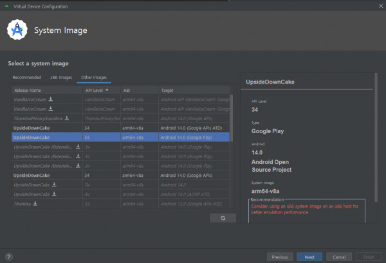386x263 pixels.
Task: Click the greyed-out Finish button
Action: 369,257
